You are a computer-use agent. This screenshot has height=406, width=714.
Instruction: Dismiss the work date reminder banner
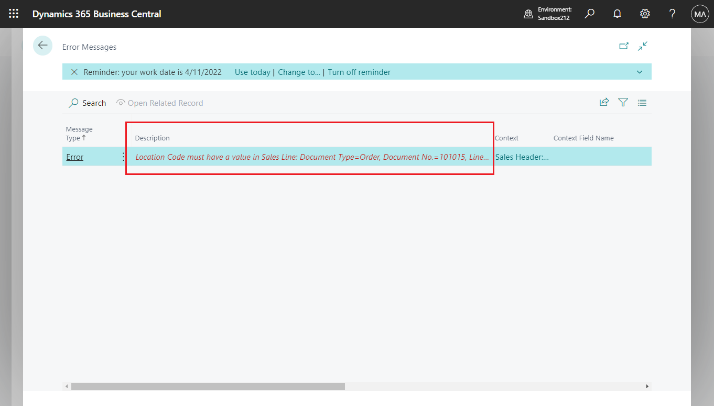click(74, 72)
